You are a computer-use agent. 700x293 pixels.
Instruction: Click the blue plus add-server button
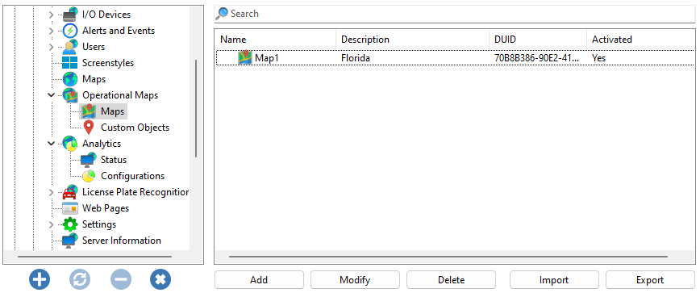click(x=40, y=279)
